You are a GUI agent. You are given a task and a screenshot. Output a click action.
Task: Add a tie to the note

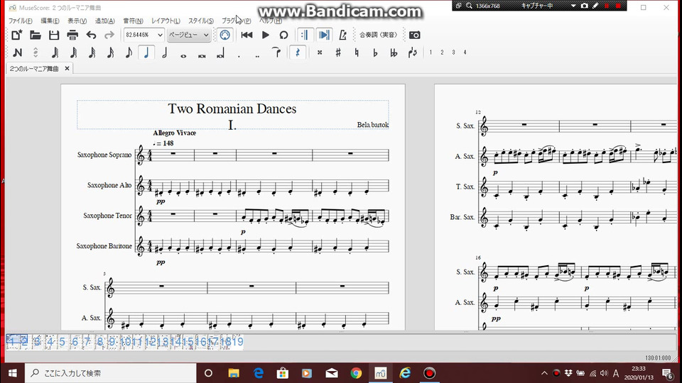click(x=276, y=52)
